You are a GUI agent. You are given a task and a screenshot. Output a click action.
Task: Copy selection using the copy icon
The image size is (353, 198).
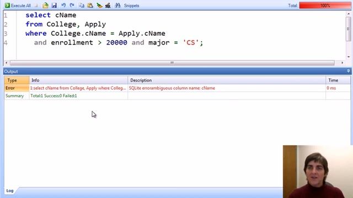(82, 5)
